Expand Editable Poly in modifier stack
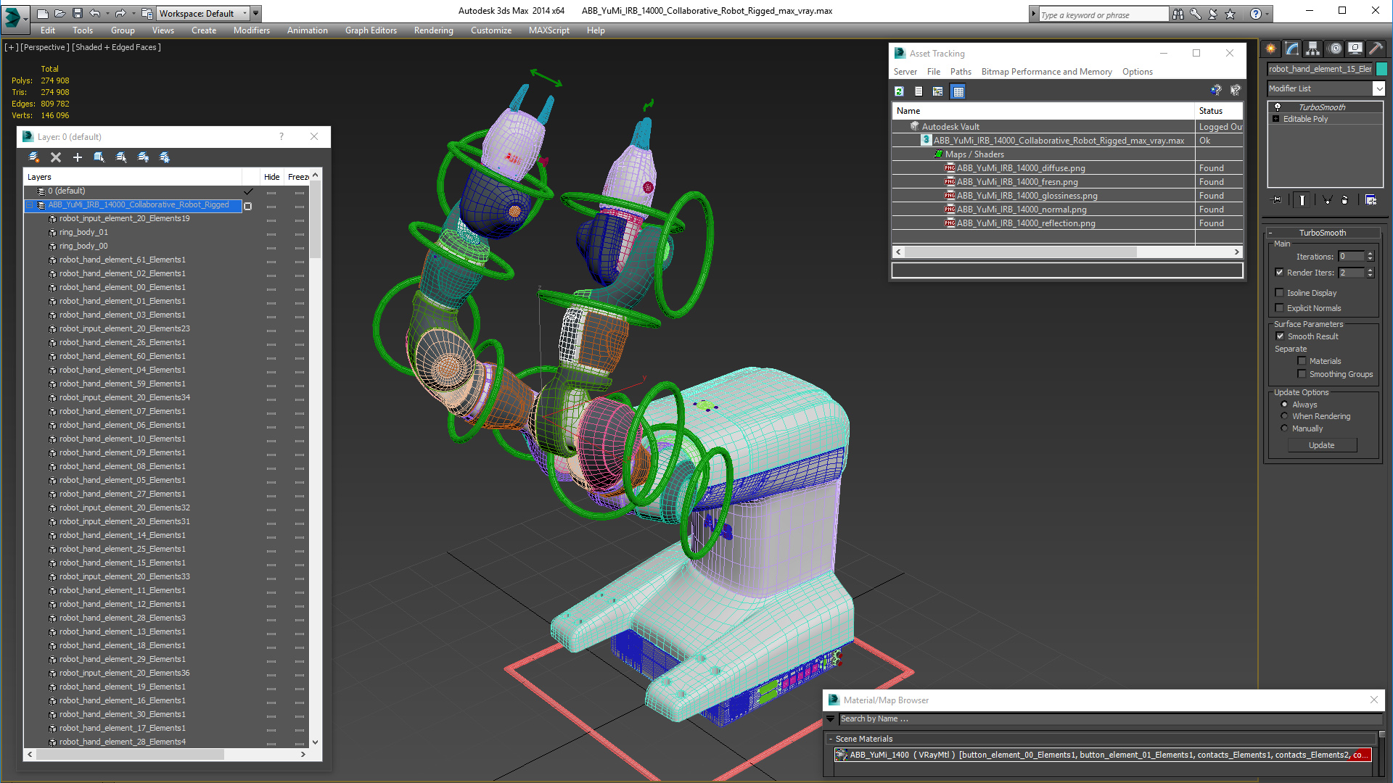The height and width of the screenshot is (783, 1393). (1275, 119)
